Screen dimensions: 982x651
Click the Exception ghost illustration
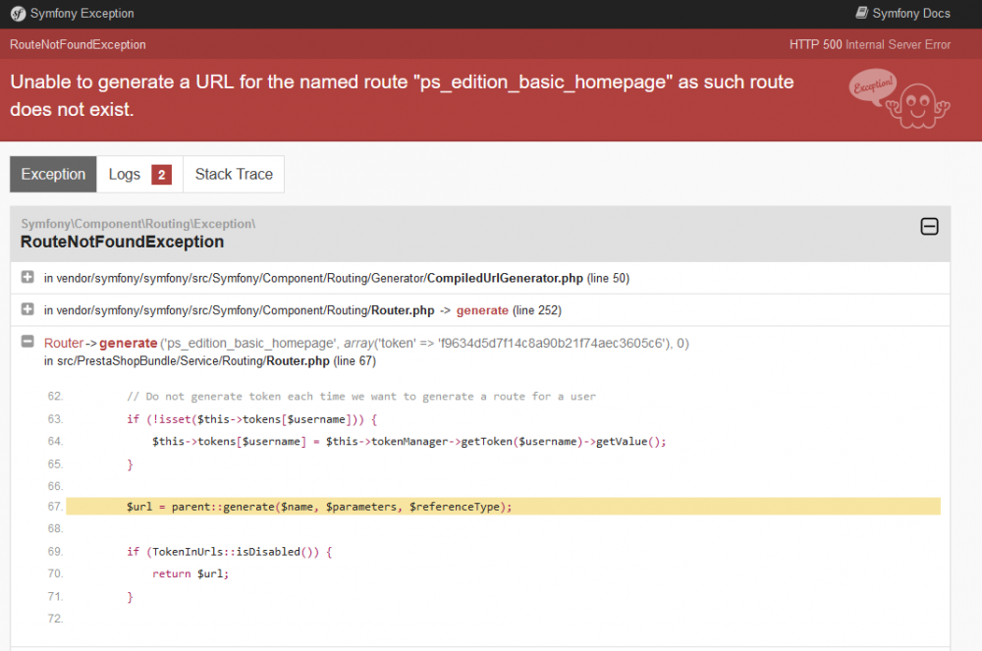click(899, 97)
